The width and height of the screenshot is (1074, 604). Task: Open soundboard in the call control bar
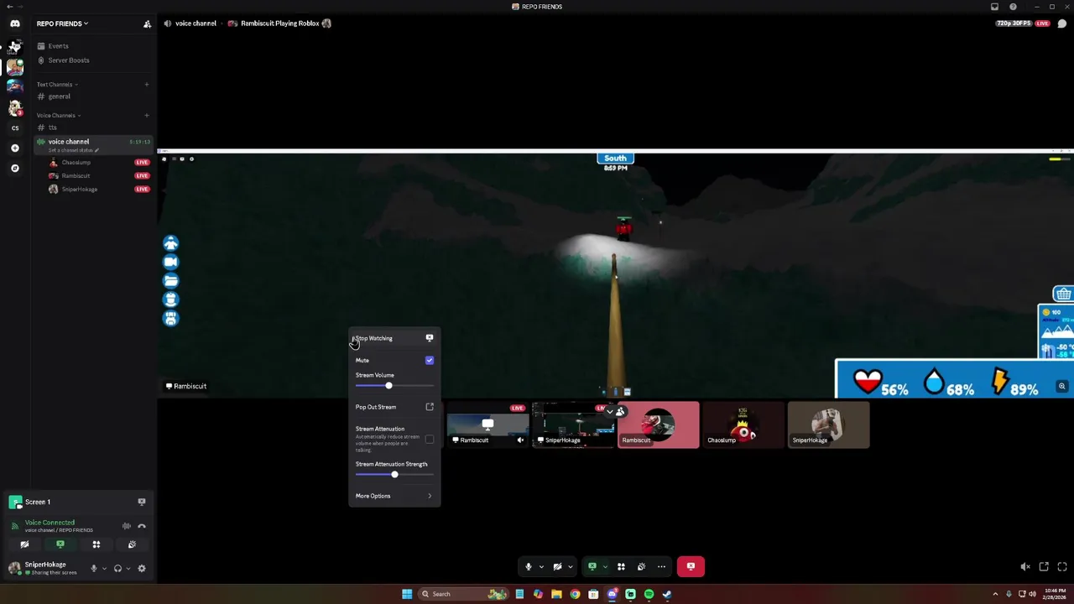pos(642,566)
